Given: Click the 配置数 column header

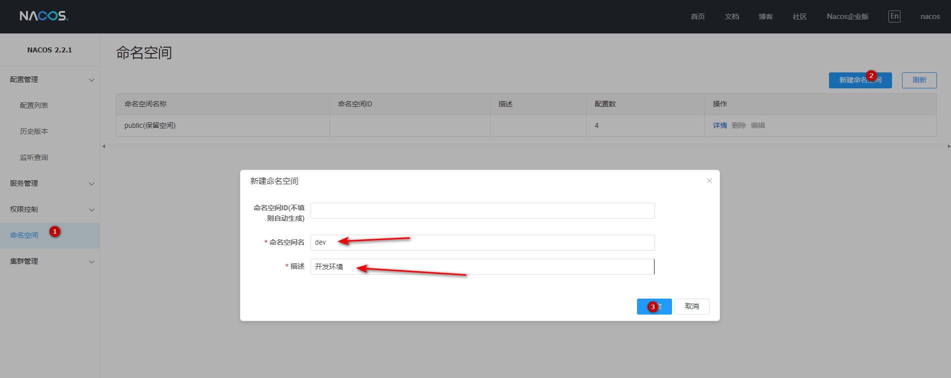Looking at the screenshot, I should [x=645, y=104].
